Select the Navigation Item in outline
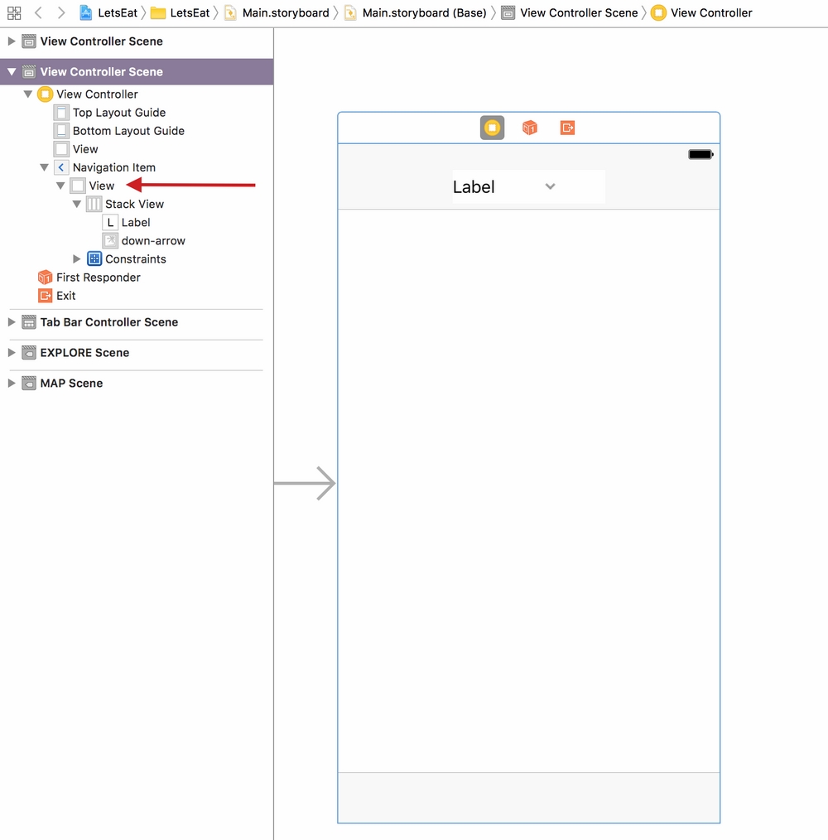This screenshot has width=828, height=840. [x=113, y=167]
